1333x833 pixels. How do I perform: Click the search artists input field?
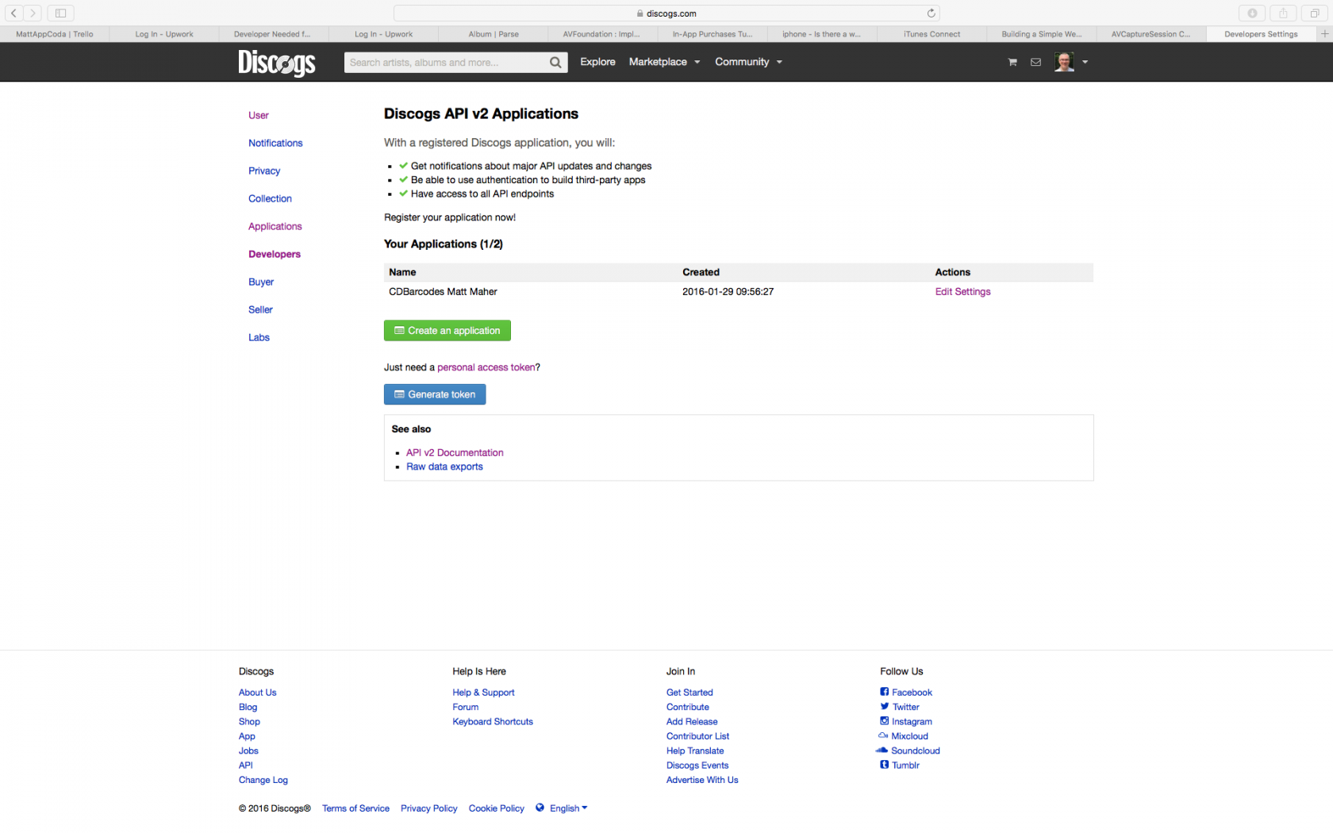point(446,63)
